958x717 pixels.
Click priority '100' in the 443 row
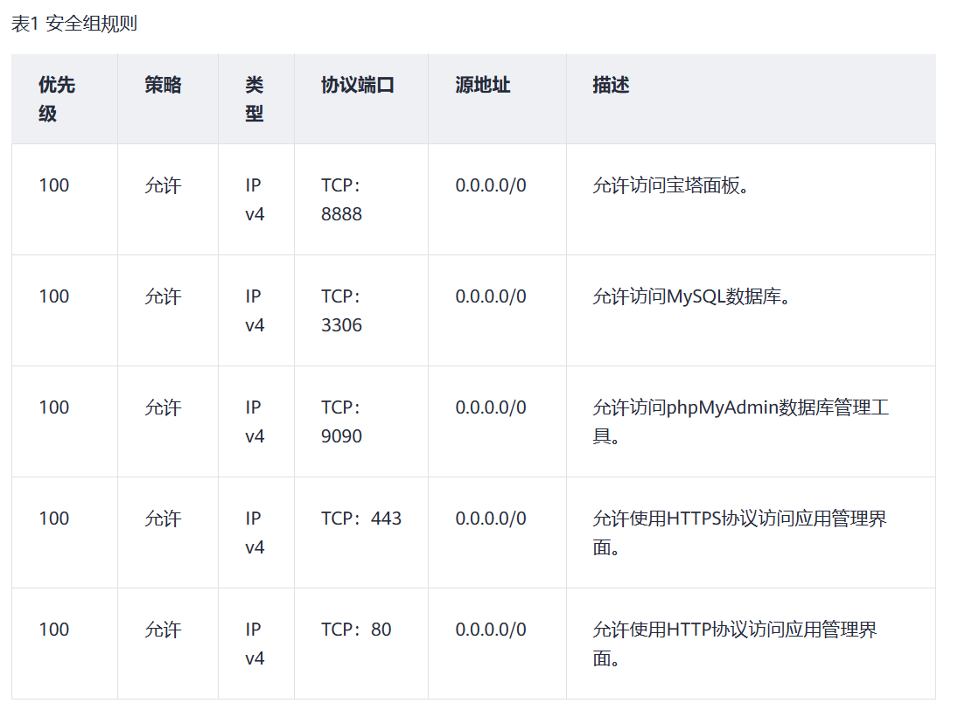pos(53,519)
